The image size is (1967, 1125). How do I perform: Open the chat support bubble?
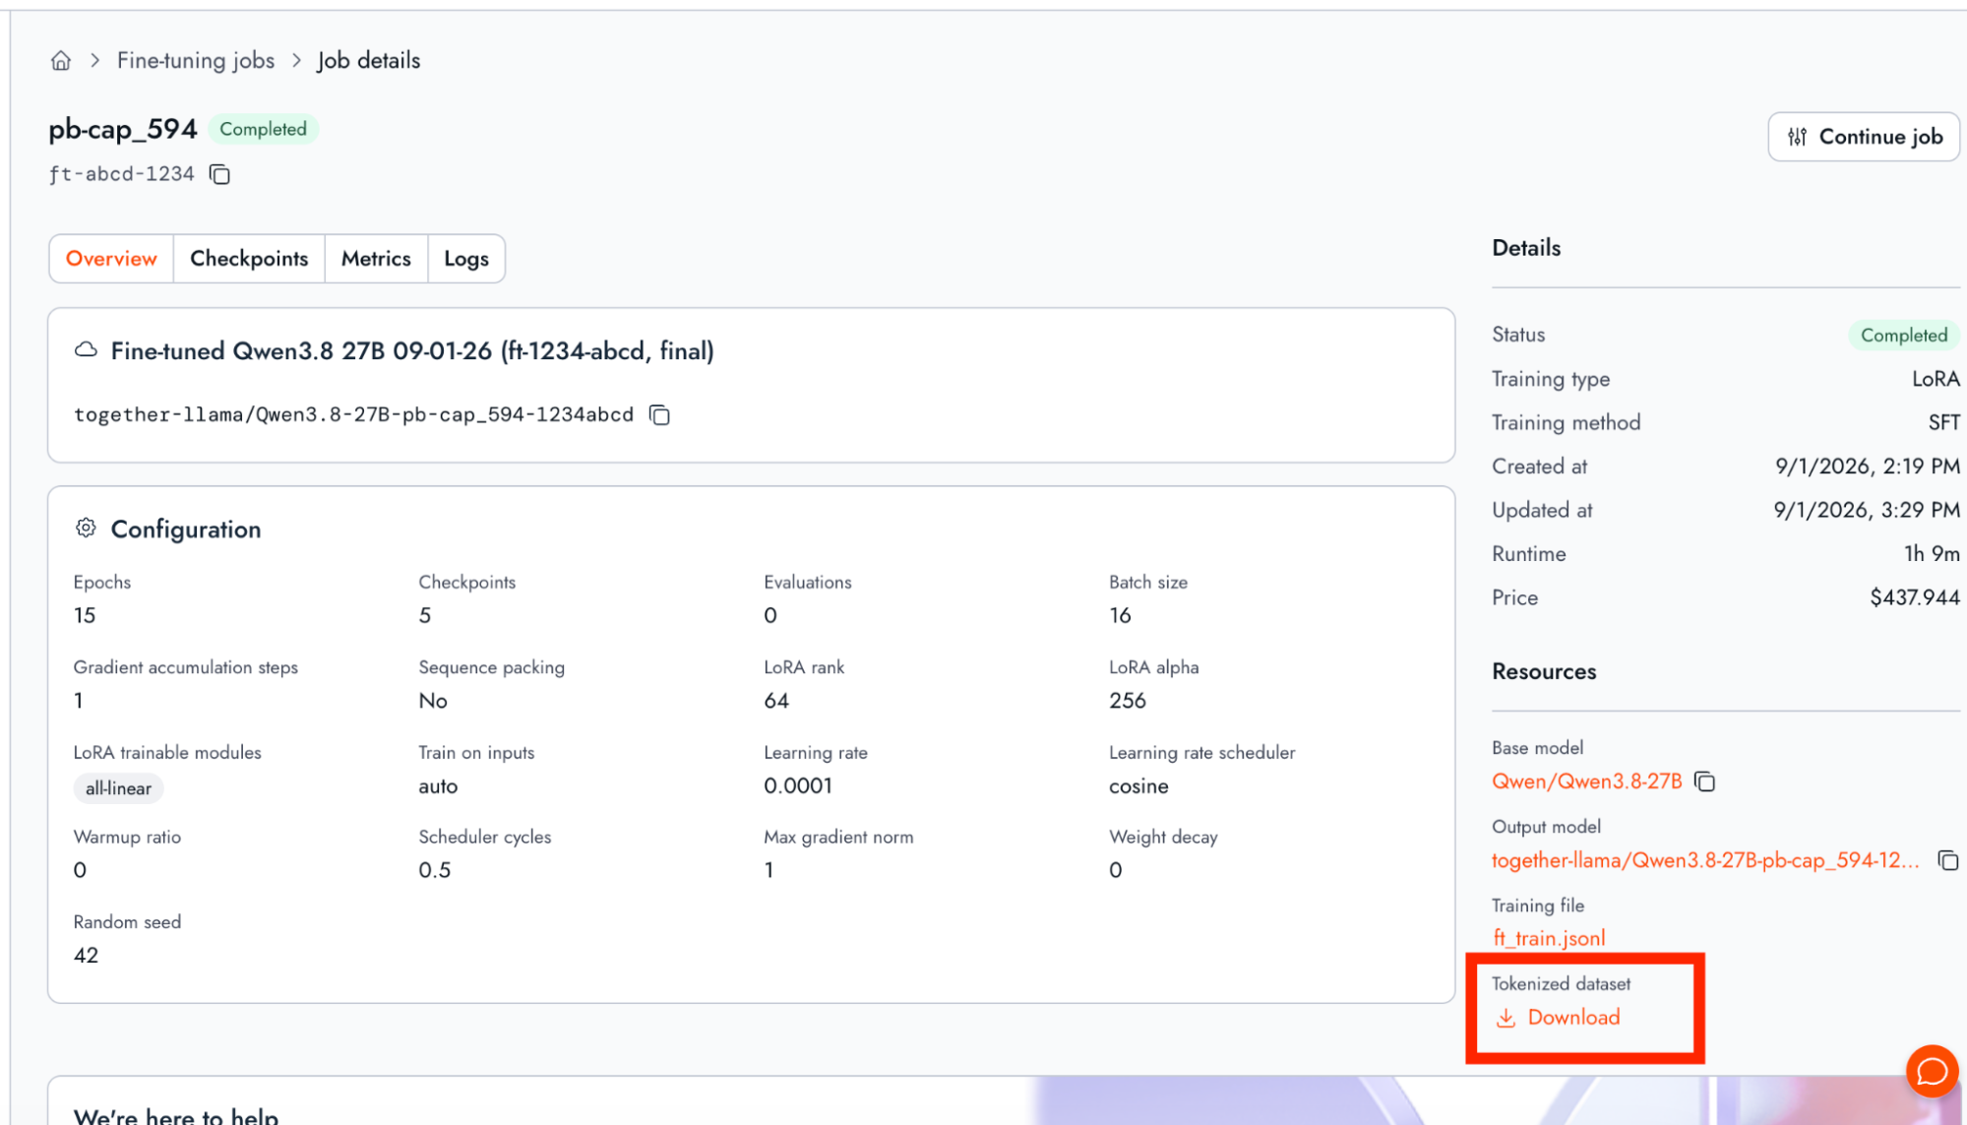(1932, 1071)
